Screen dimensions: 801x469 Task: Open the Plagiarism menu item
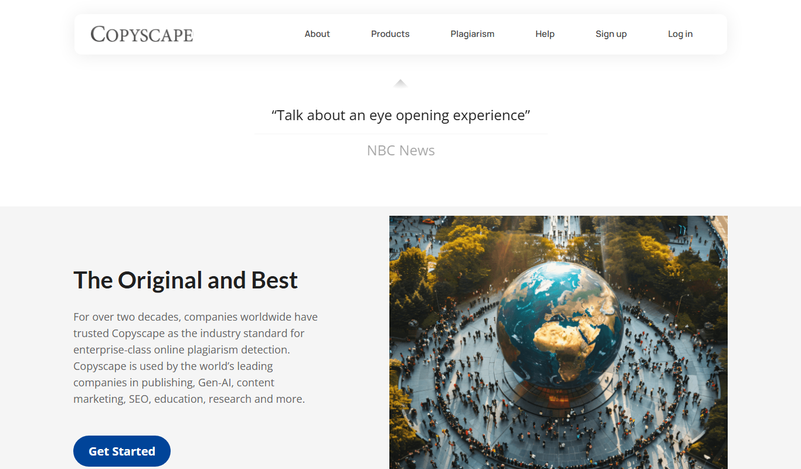[x=472, y=34]
